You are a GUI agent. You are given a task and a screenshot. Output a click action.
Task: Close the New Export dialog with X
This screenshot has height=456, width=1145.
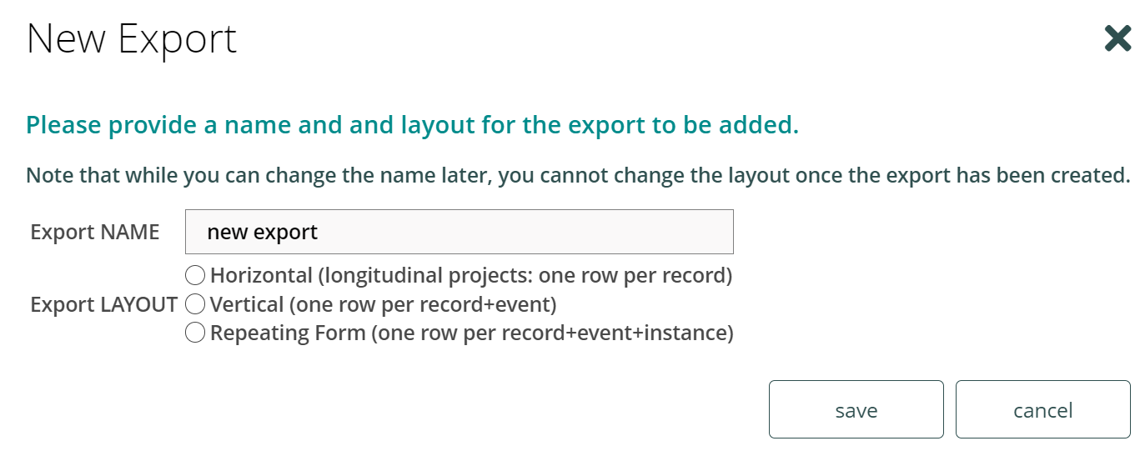(1117, 38)
